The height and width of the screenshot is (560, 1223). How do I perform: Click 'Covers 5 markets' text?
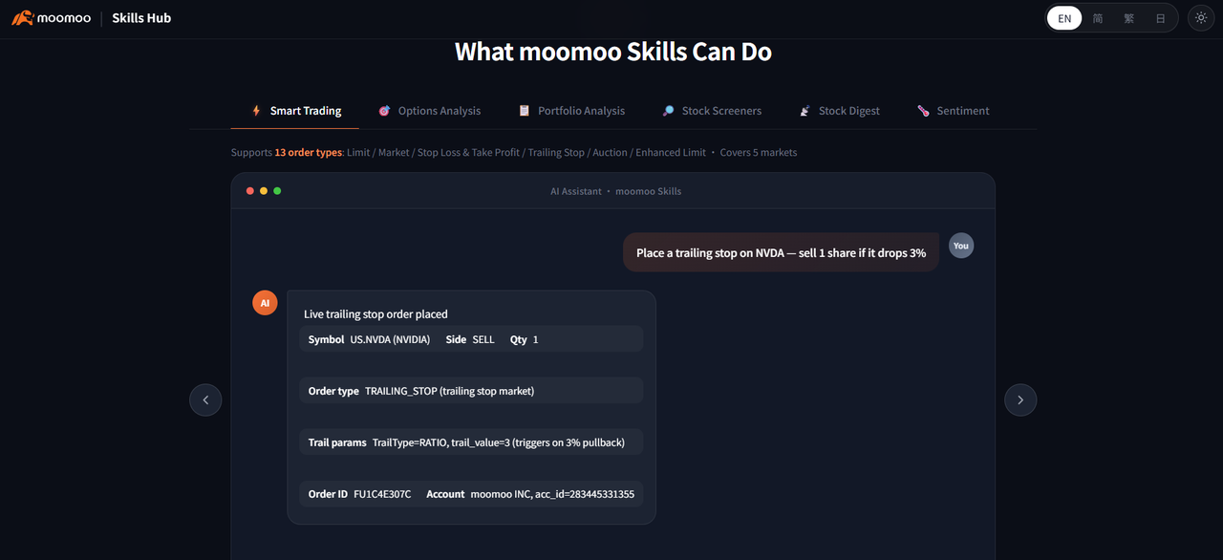759,153
